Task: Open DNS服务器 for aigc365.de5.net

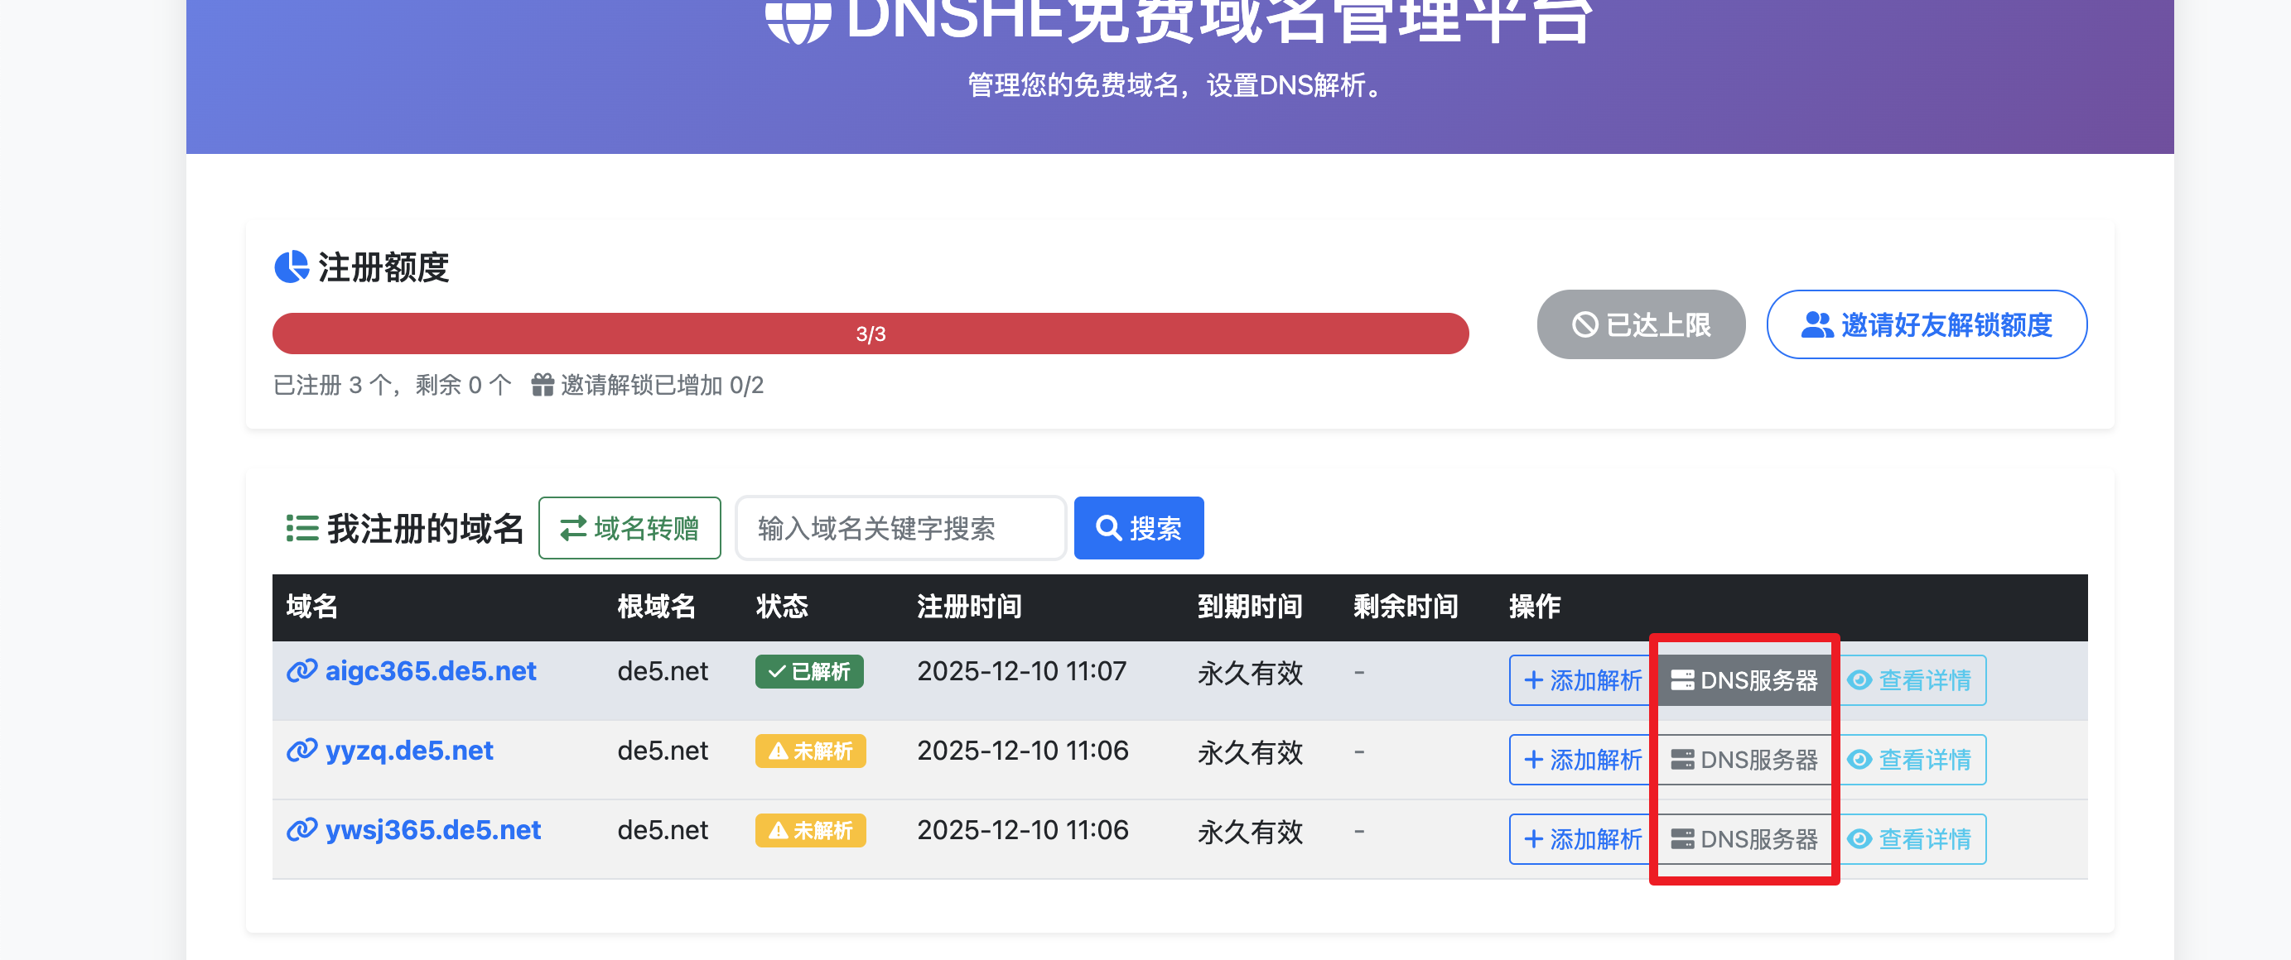Action: (x=1744, y=680)
